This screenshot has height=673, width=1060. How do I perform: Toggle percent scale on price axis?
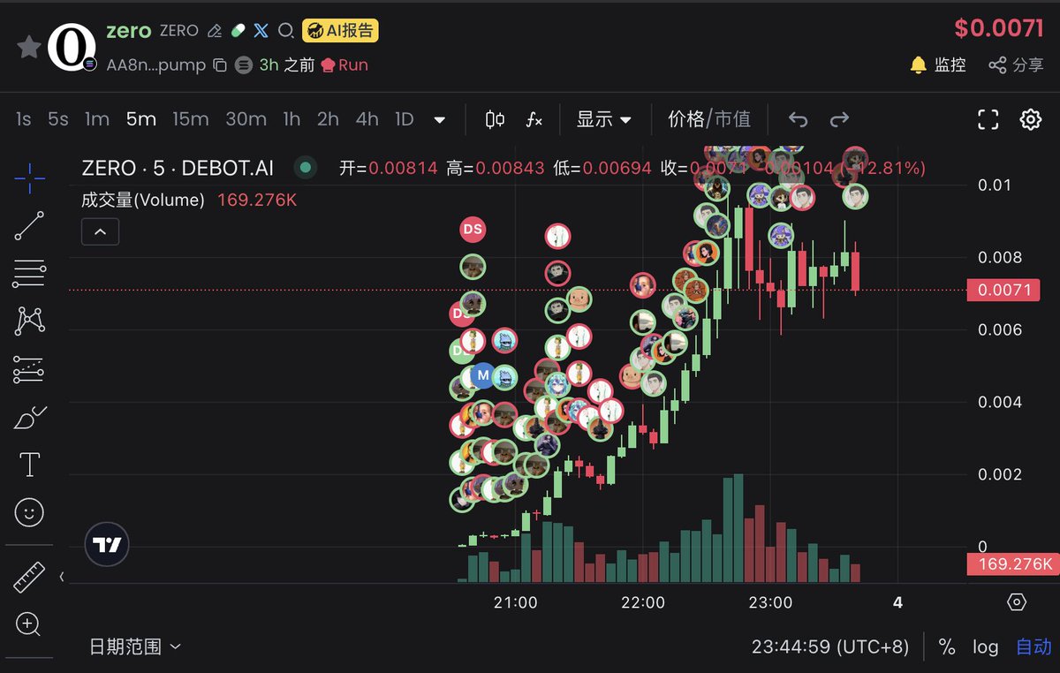(x=947, y=647)
